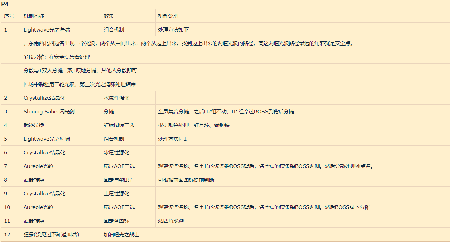Click Crystallize结晶化 in row 2
450x242 pixels.
[x=44, y=98]
